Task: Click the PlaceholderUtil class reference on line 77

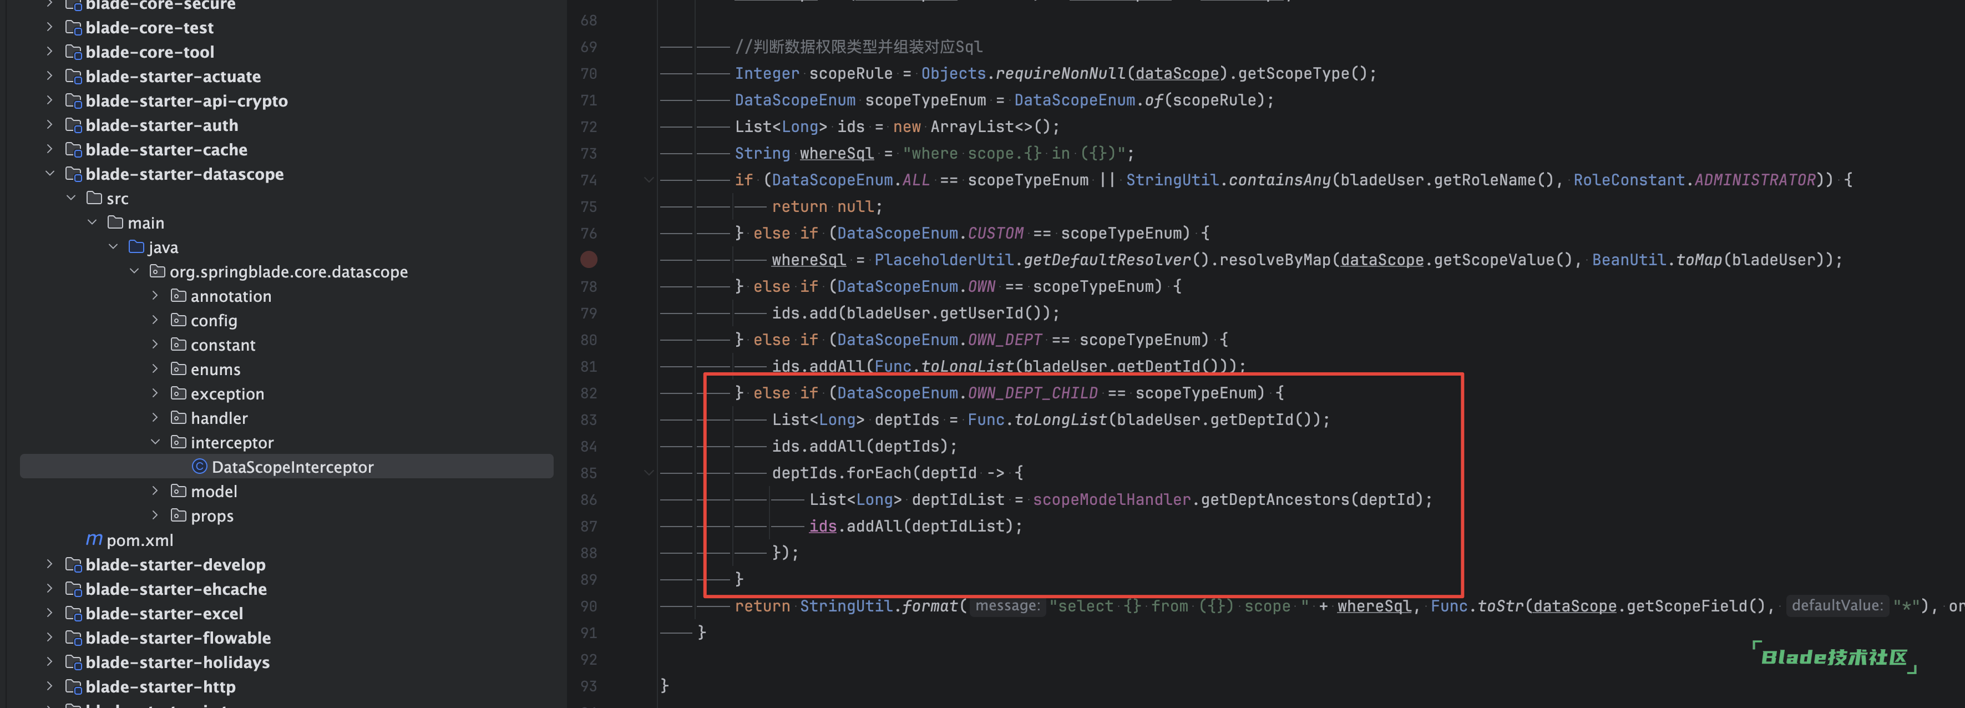Action: click(x=944, y=260)
